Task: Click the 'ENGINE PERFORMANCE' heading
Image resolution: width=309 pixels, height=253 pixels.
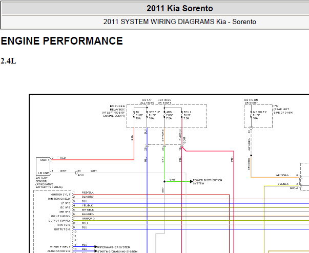Action: pyautogui.click(x=61, y=41)
